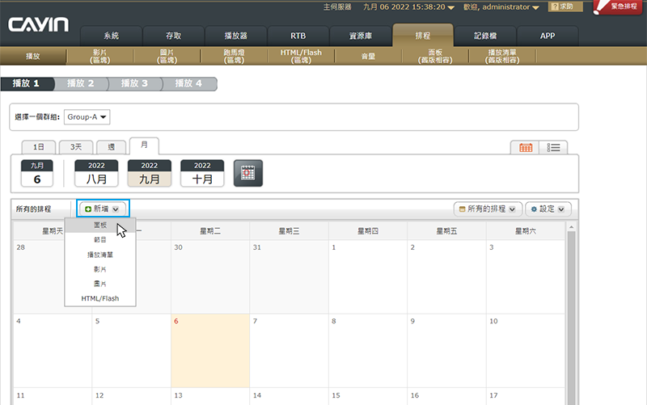
Task: Switch to 播放 2 tab
Action: click(x=81, y=84)
